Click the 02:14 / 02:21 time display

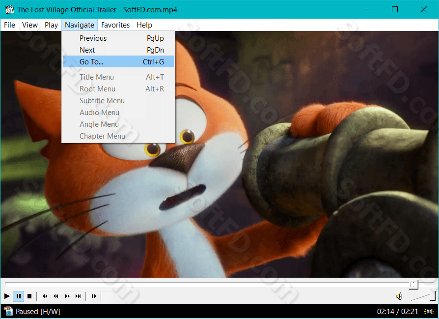pos(397,312)
